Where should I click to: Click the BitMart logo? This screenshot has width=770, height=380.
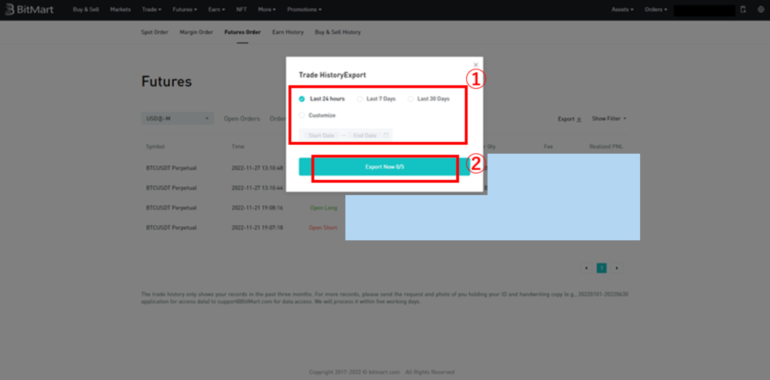coord(30,10)
